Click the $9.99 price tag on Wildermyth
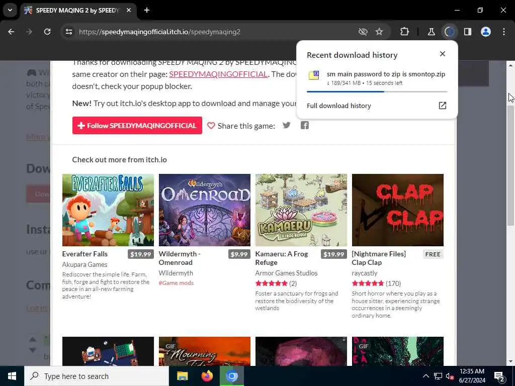Image resolution: width=515 pixels, height=386 pixels. (x=239, y=254)
